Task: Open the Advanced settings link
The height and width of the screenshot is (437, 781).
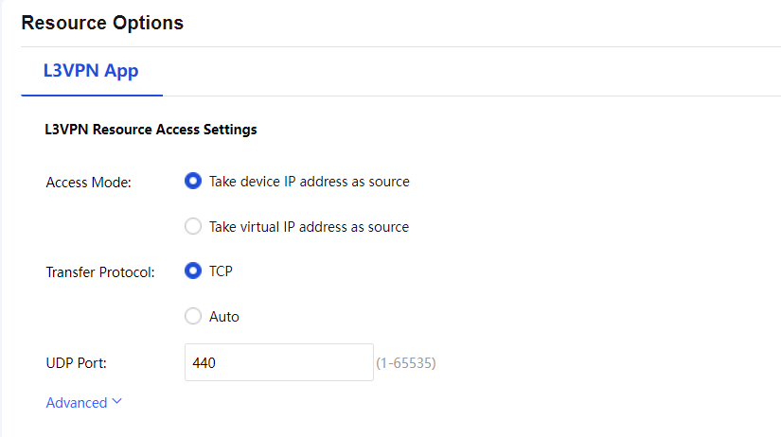Action: (x=77, y=403)
